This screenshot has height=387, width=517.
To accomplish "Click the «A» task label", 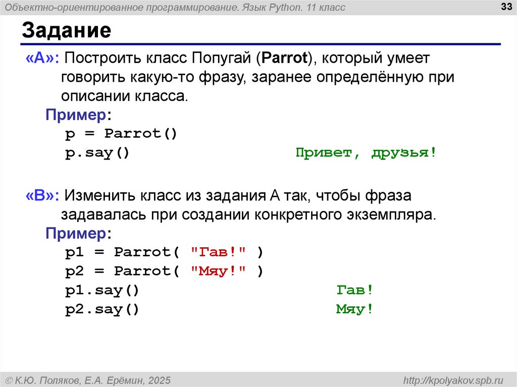I will pos(42,59).
